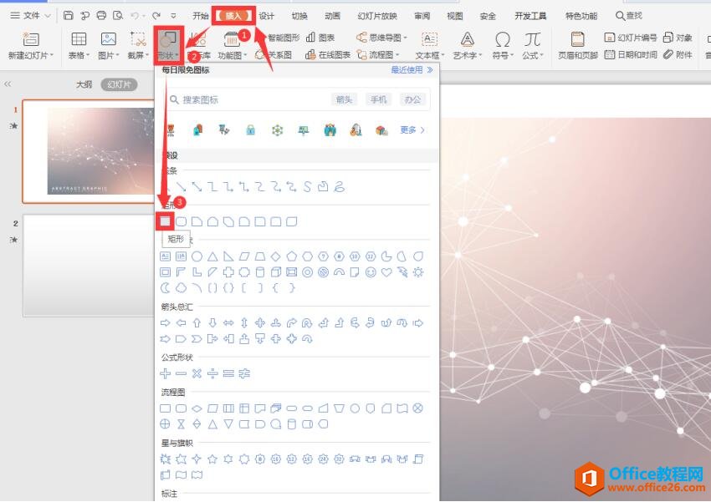The width and height of the screenshot is (711, 502).
Task: Select the flowchart process shape
Action: 165,408
